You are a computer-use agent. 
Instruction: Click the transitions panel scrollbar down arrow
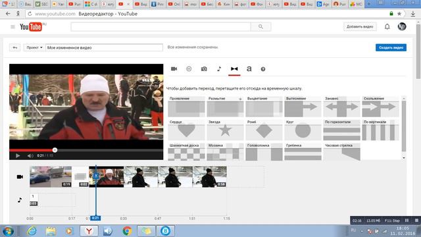click(403, 158)
